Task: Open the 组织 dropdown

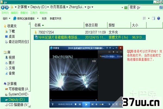Action: [7, 19]
